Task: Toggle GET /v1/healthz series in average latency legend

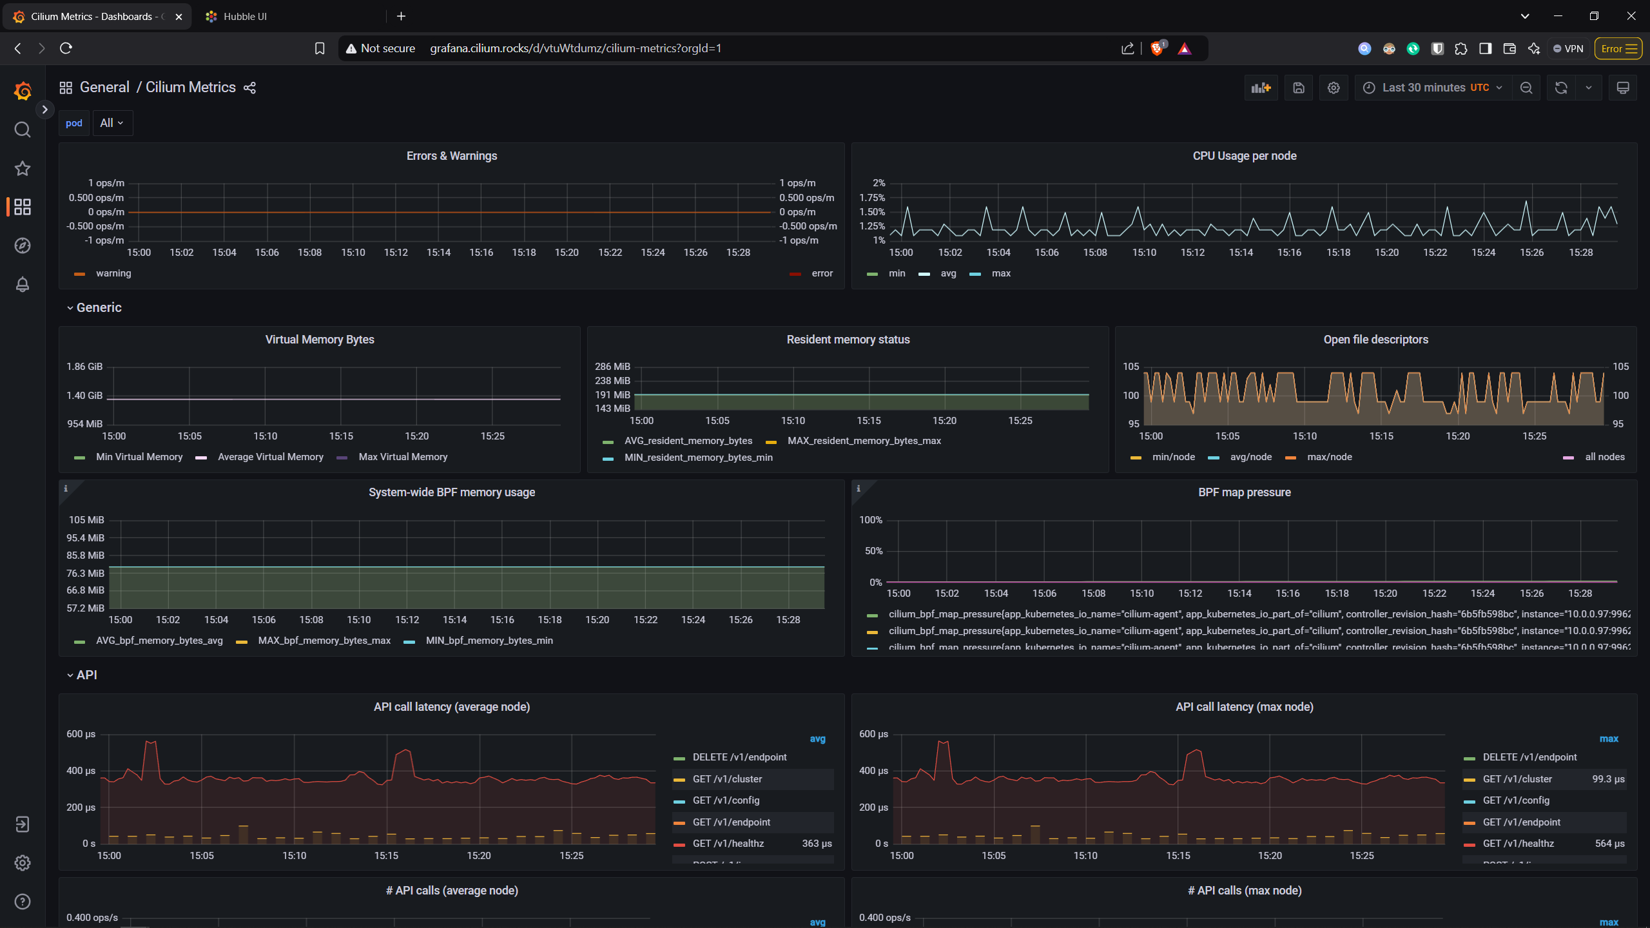Action: (728, 844)
